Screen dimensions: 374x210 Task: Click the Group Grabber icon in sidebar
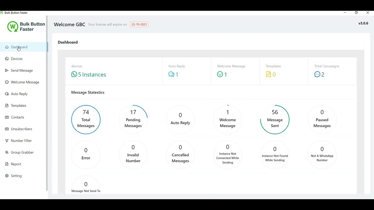(7, 152)
